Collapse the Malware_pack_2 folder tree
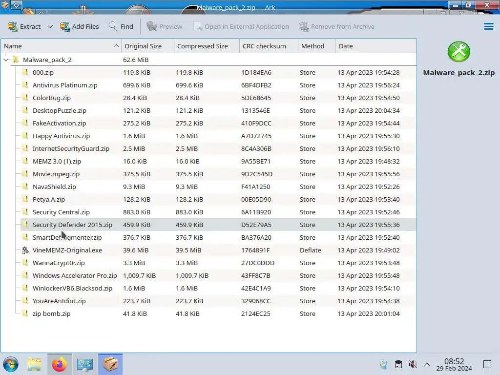500x375 pixels. click(6, 60)
